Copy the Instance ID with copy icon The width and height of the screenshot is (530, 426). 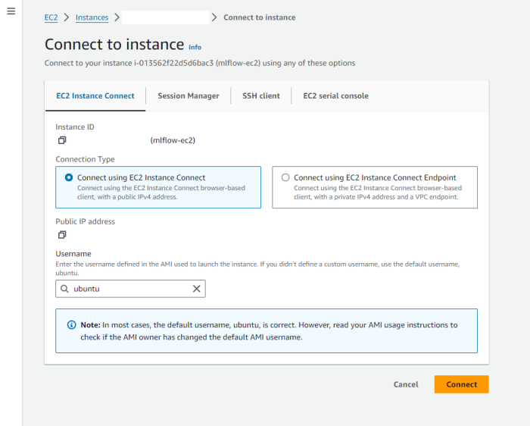pyautogui.click(x=62, y=140)
